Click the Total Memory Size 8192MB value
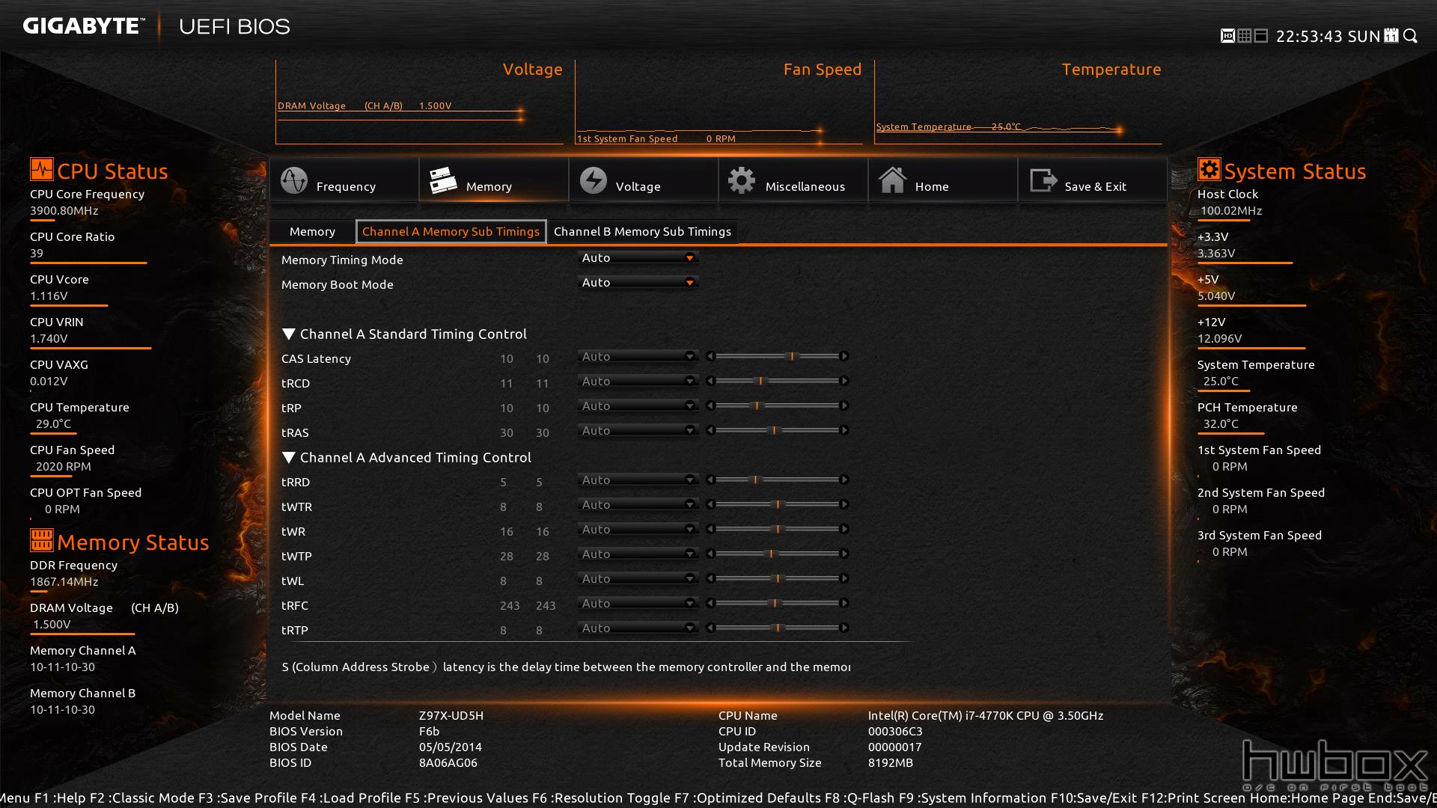The height and width of the screenshot is (808, 1437). click(x=891, y=762)
